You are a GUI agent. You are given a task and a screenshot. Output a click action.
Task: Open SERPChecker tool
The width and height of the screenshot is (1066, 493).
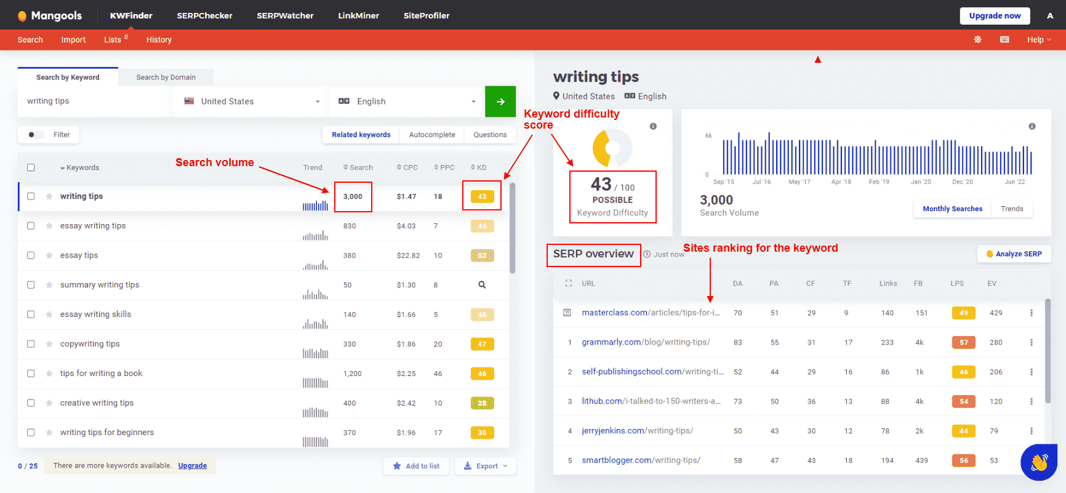tap(204, 15)
